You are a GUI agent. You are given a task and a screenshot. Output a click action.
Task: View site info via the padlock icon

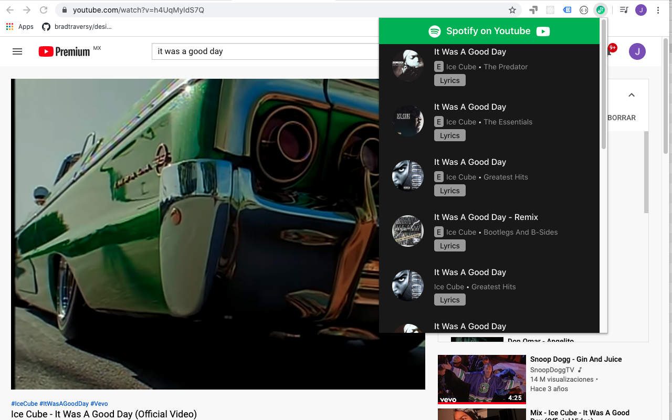coord(64,10)
